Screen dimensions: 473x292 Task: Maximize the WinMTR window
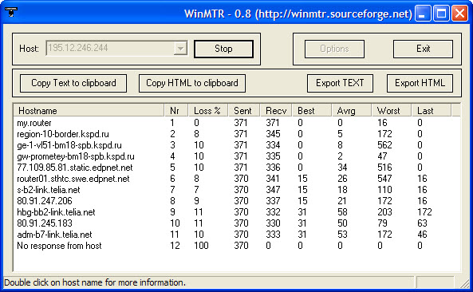[x=441, y=14]
